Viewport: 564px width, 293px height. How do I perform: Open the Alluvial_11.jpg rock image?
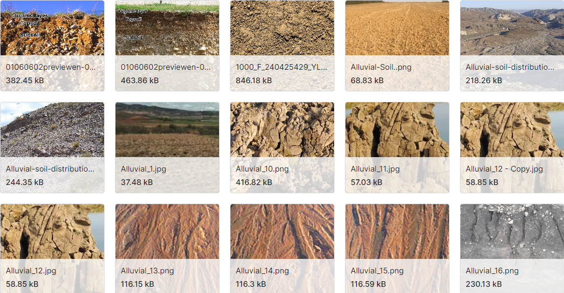click(397, 148)
